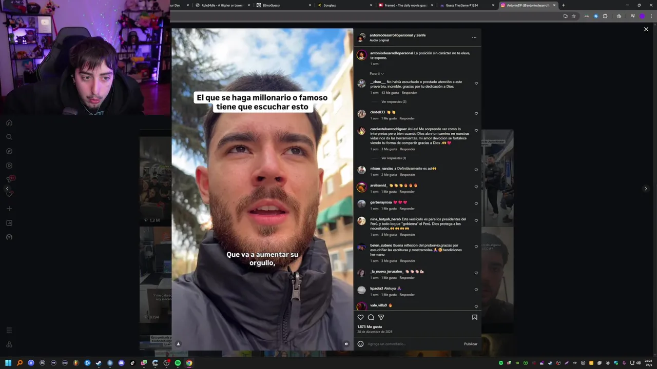657x369 pixels.
Task: Open the emoji picker in the comment box
Action: (x=360, y=344)
